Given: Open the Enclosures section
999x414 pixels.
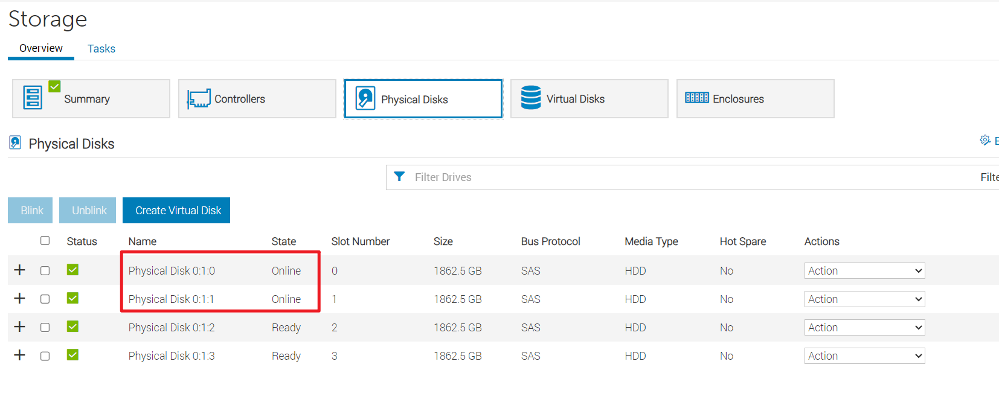Looking at the screenshot, I should [756, 98].
